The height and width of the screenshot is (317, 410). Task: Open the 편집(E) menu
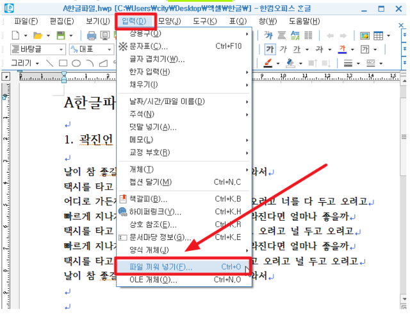(62, 21)
